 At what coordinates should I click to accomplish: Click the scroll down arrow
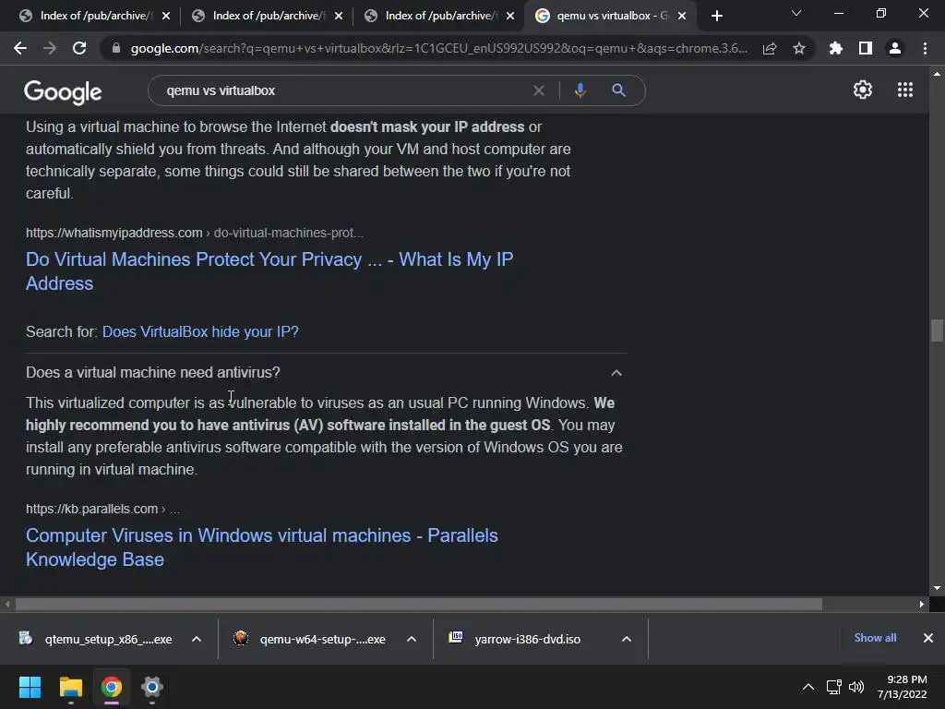(x=937, y=588)
